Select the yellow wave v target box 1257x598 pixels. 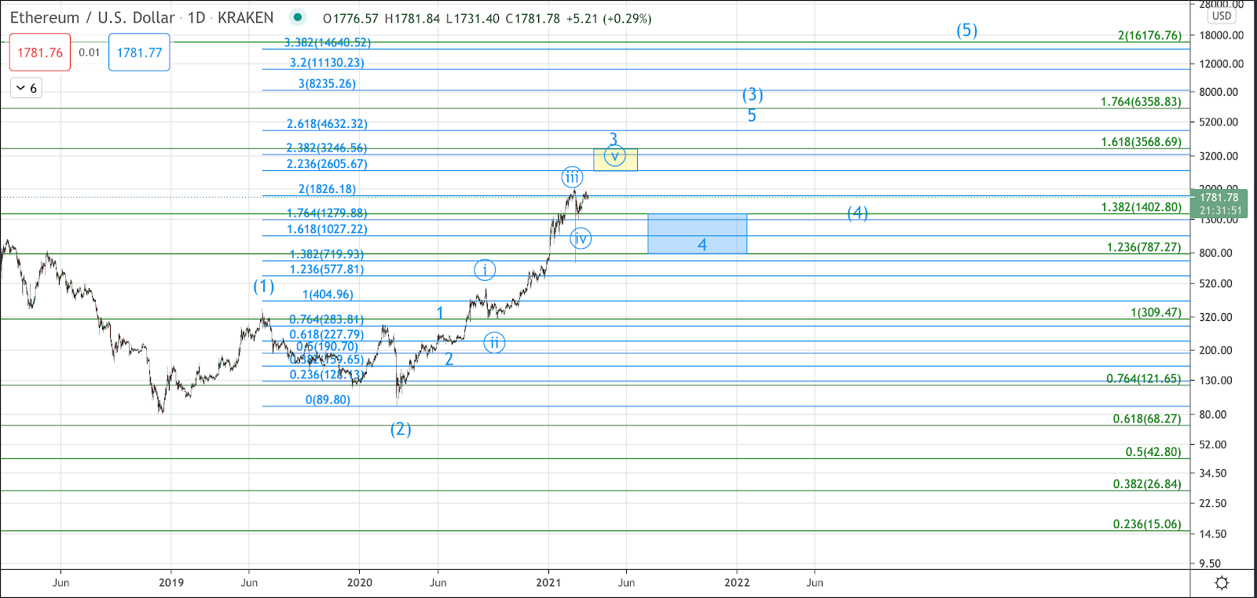tap(615, 159)
